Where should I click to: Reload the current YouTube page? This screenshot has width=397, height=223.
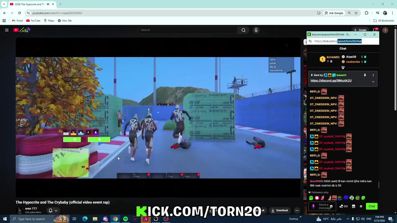[19, 13]
